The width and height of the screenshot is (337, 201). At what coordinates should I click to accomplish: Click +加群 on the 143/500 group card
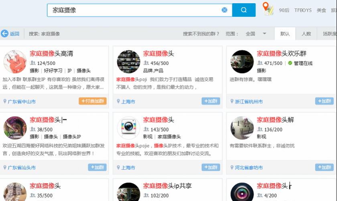click(x=211, y=167)
